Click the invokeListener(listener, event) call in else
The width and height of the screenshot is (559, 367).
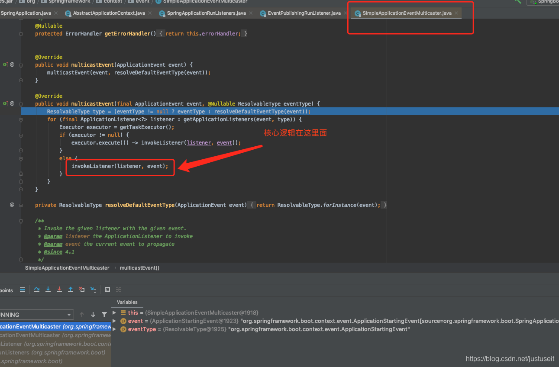120,166
